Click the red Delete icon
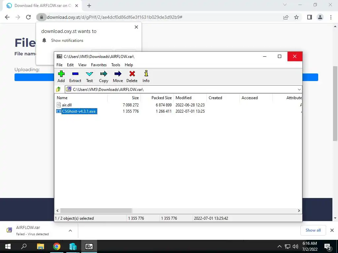Image resolution: width=338 pixels, height=253 pixels. tap(132, 74)
